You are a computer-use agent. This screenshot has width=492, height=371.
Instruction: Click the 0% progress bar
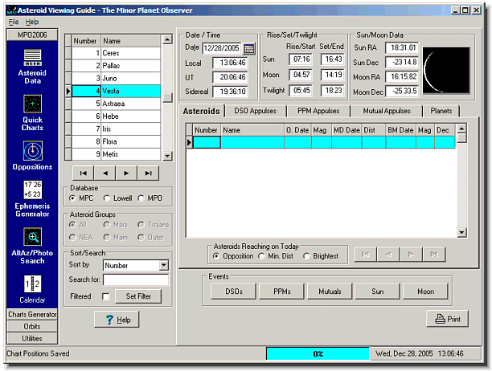click(318, 353)
